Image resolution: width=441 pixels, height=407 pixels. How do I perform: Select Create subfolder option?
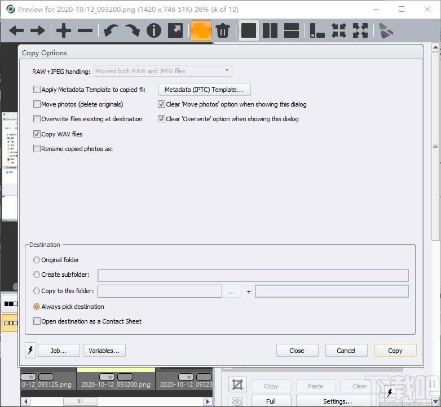[37, 275]
